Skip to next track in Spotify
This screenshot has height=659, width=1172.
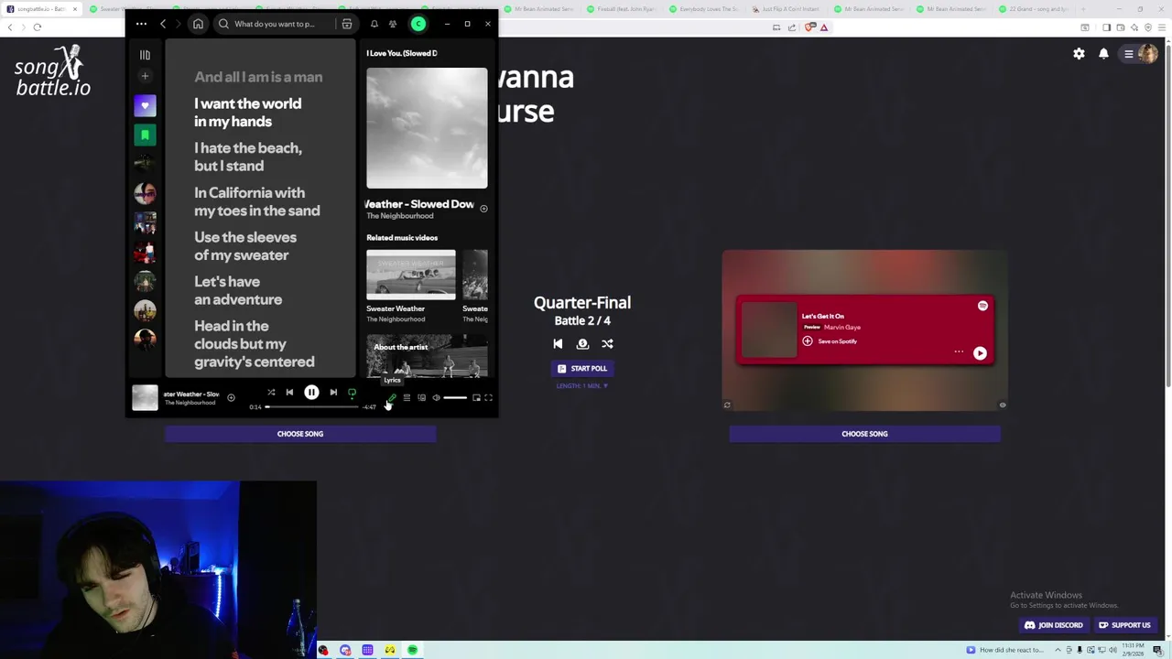pos(333,393)
